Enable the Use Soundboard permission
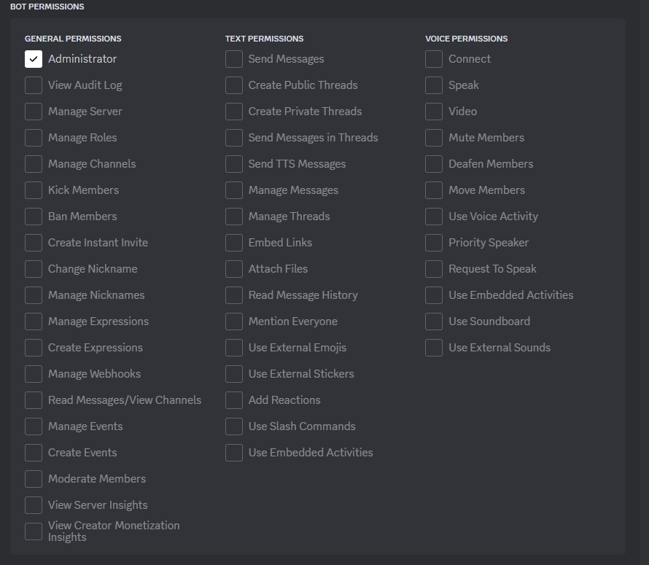Image resolution: width=649 pixels, height=565 pixels. pos(434,322)
